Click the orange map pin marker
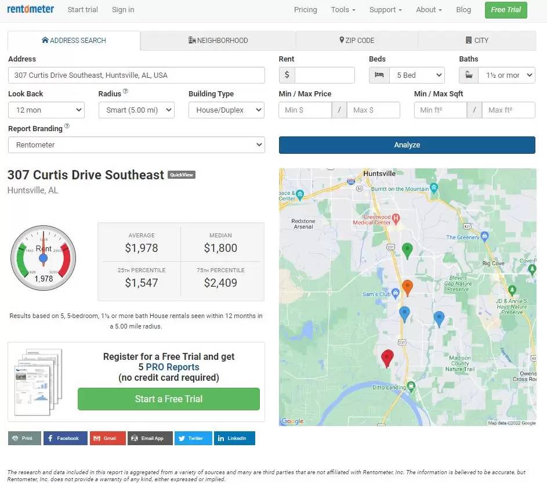The height and width of the screenshot is (498, 547). click(x=407, y=287)
